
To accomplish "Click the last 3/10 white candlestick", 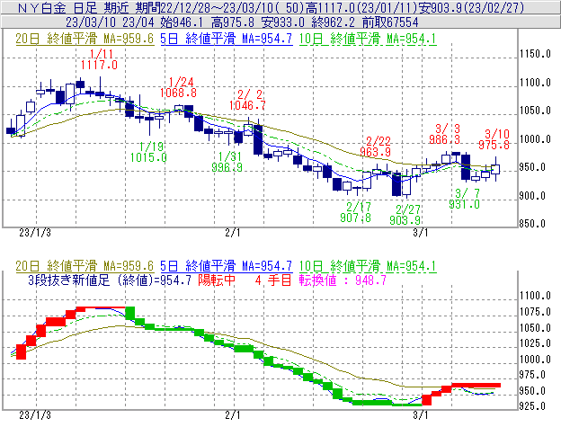I will [495, 169].
